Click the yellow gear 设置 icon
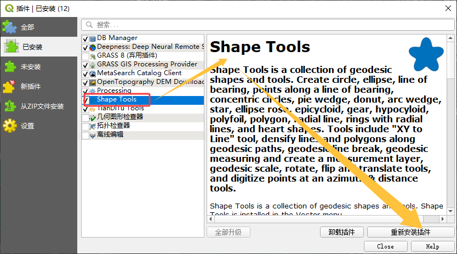 click(x=10, y=126)
